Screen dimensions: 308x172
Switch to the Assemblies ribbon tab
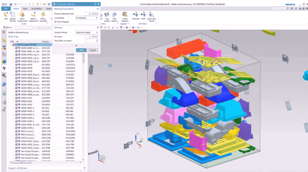[37, 9]
